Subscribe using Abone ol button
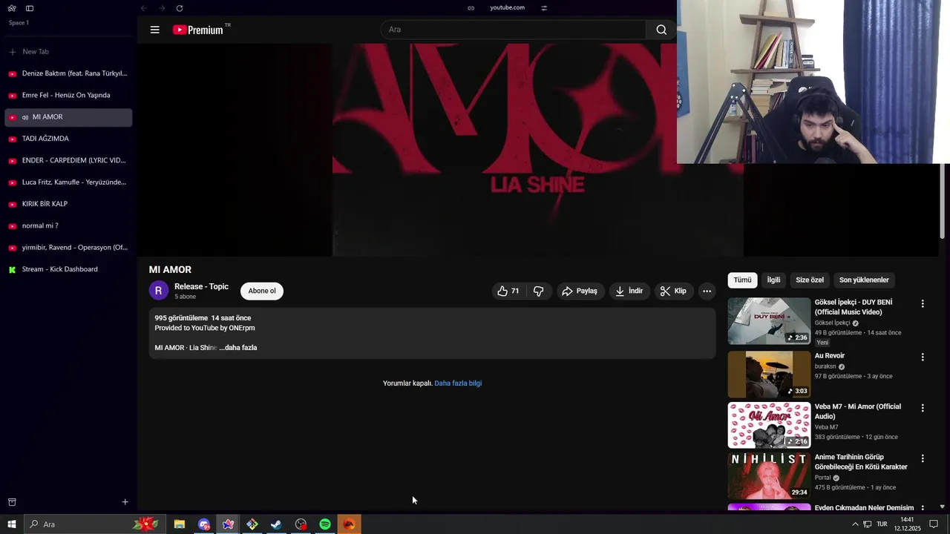The image size is (950, 534). click(262, 291)
